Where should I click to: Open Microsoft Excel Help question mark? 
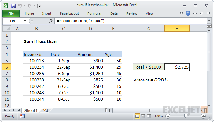(188, 13)
